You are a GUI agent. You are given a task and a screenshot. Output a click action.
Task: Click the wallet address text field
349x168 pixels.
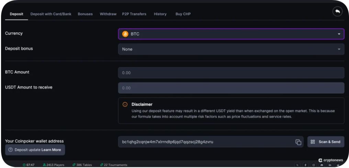click(x=211, y=142)
